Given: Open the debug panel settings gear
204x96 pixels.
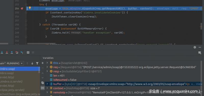Looking at the screenshot, I should [195, 47].
